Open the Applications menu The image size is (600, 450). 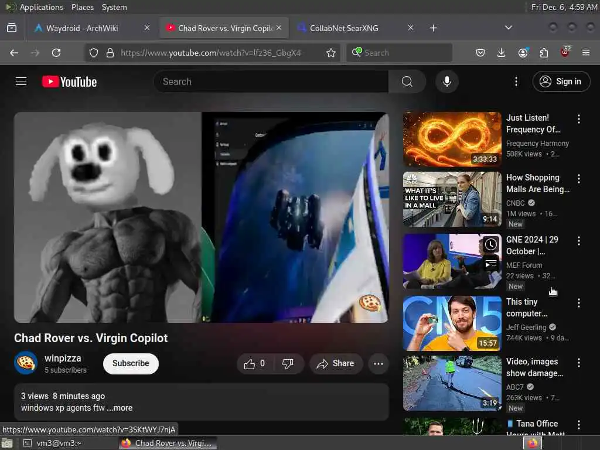pyautogui.click(x=42, y=7)
